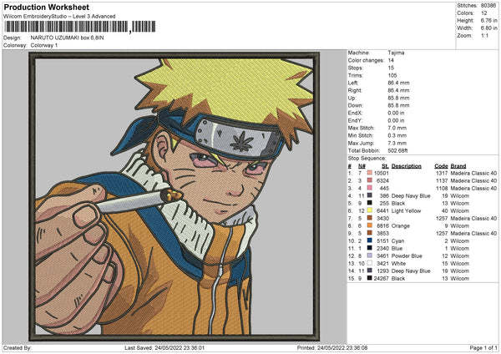
Task: Click the 'Description' column header
Action: pyautogui.click(x=407, y=166)
